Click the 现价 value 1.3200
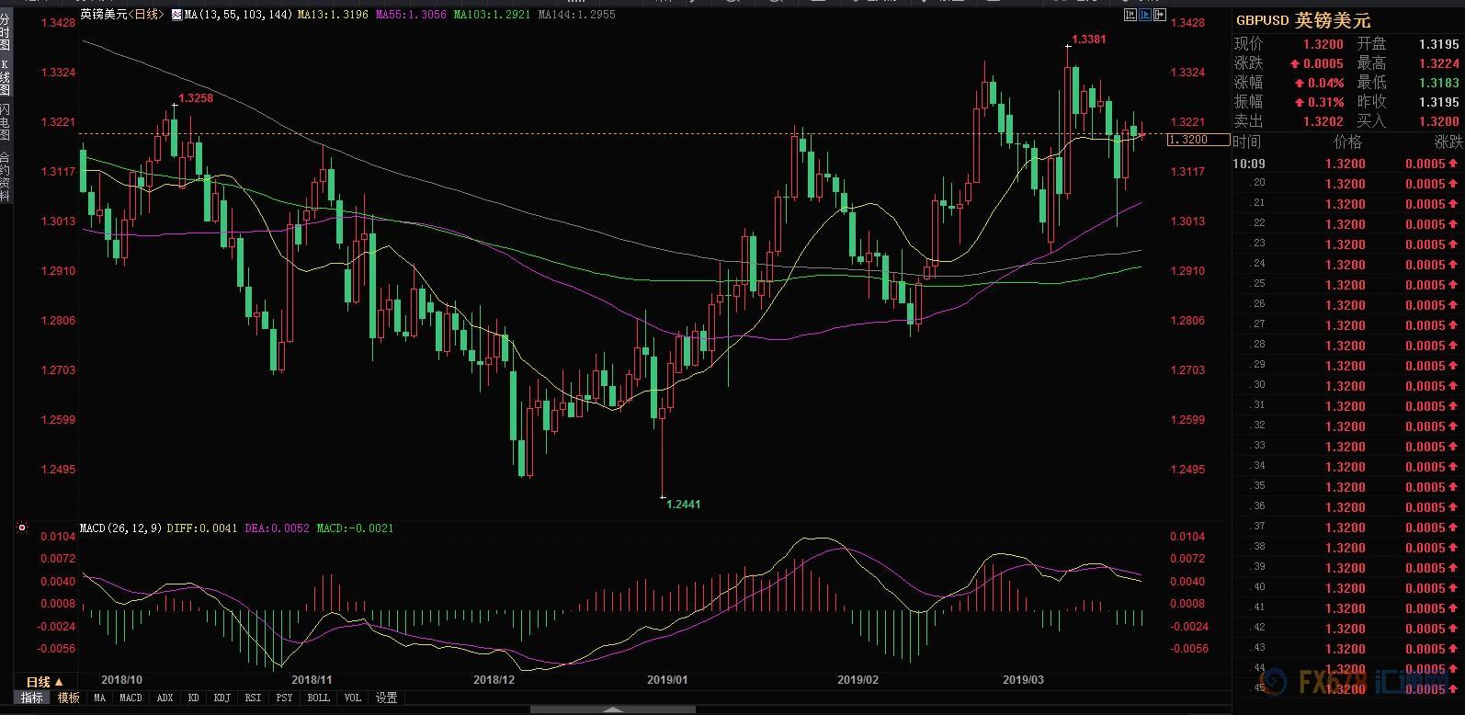 tap(1323, 44)
